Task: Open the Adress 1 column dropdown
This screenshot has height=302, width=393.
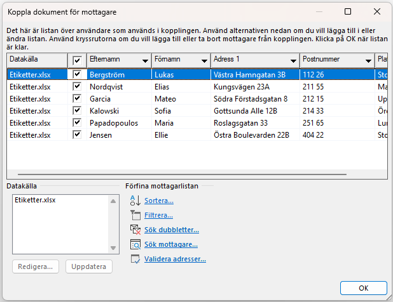Action: click(293, 60)
